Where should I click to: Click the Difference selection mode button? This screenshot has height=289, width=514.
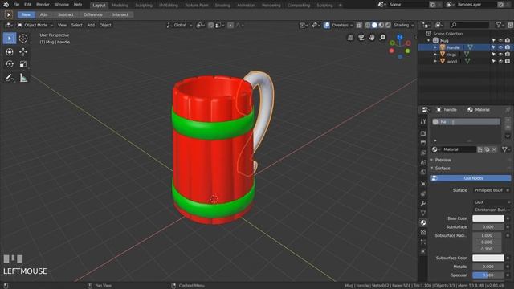pos(93,14)
